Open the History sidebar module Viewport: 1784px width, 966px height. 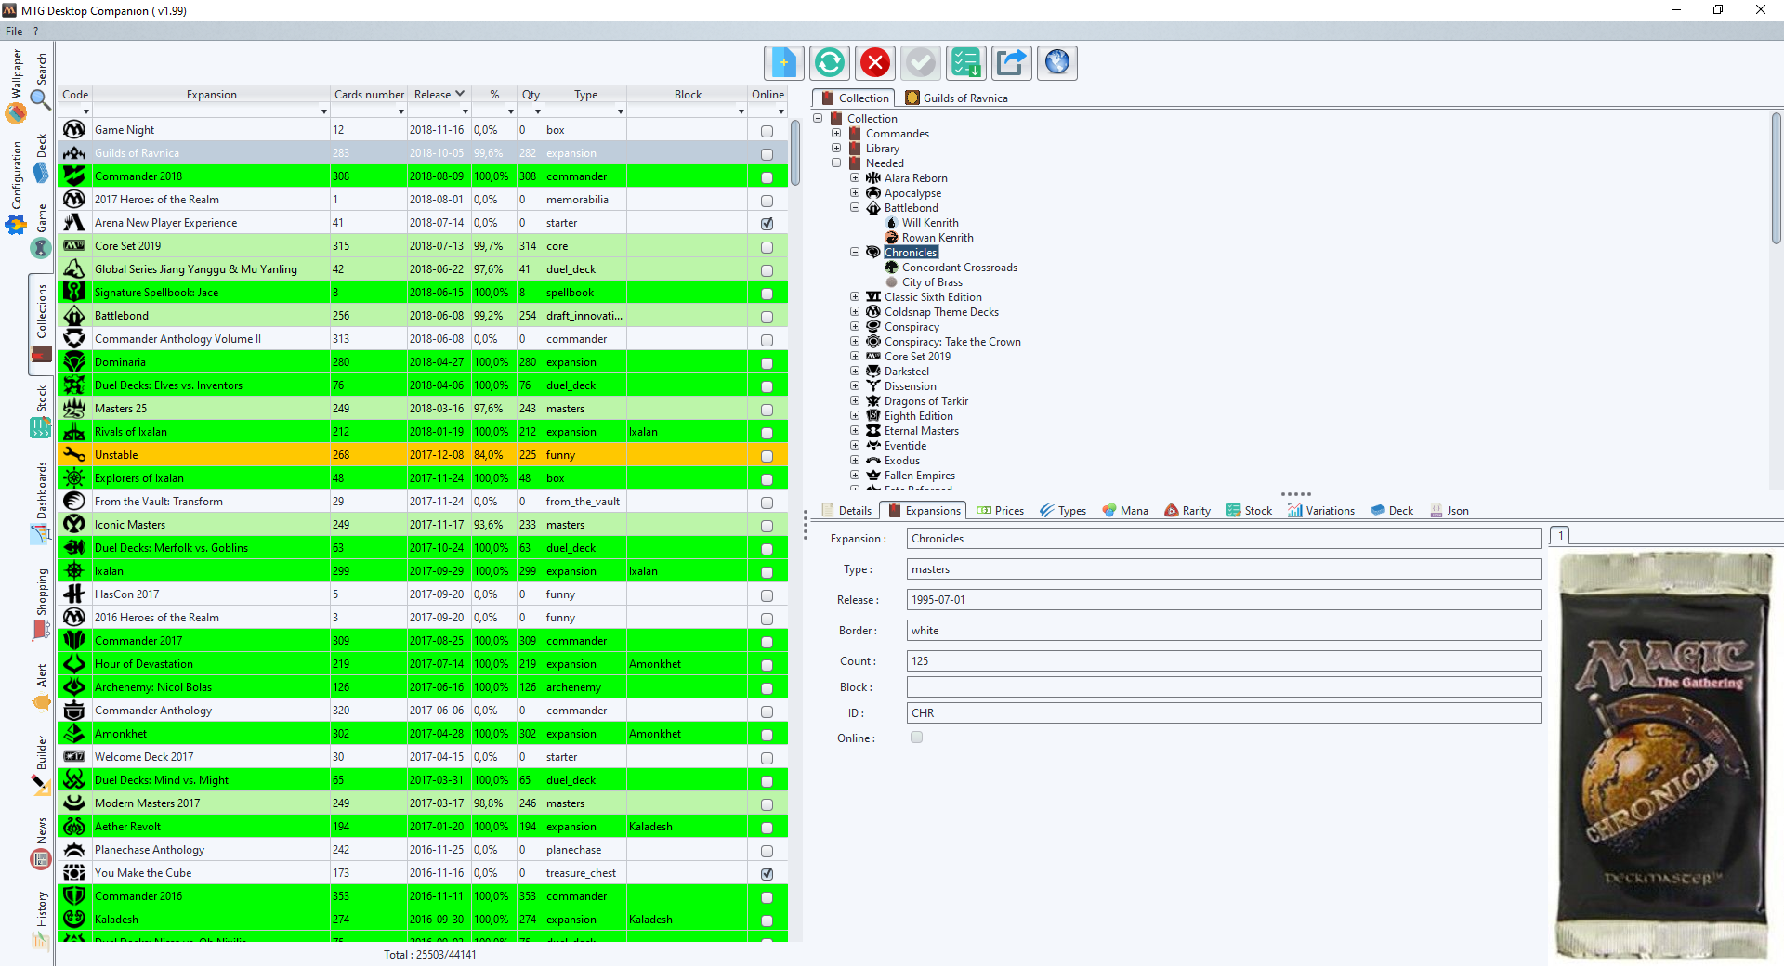point(41,920)
